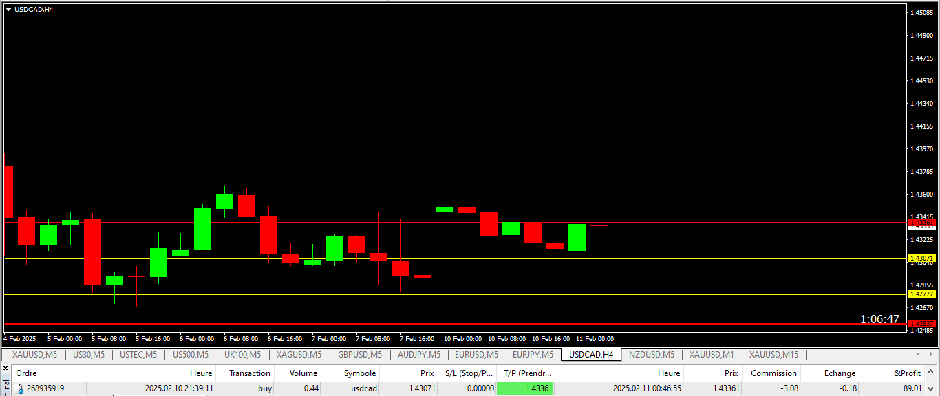Go to the NZDUSD,M5 tab

651,355
